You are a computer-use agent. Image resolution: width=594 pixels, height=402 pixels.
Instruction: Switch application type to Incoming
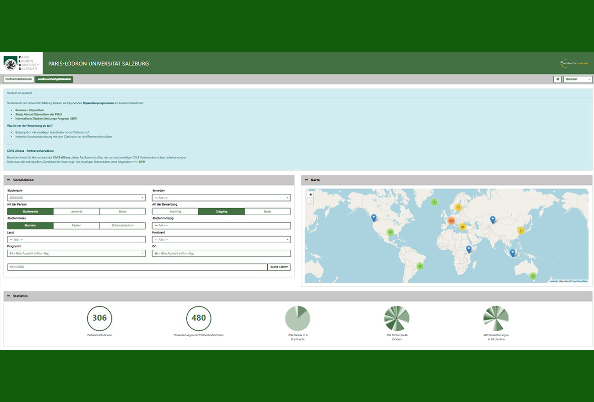click(175, 212)
